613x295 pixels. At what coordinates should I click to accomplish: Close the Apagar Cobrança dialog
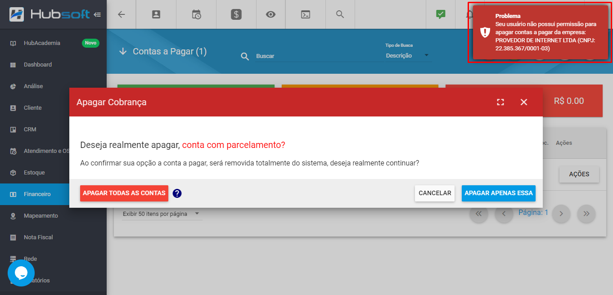pos(524,102)
